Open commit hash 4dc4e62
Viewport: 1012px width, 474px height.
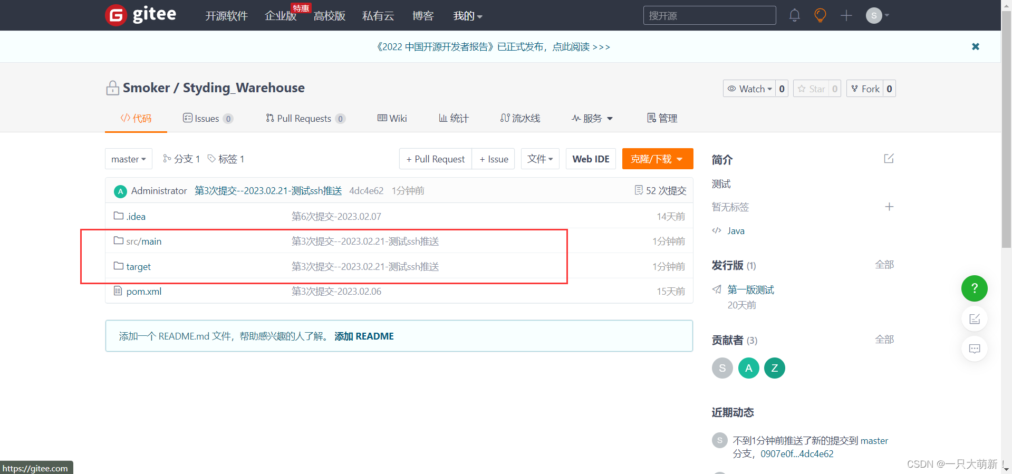367,190
